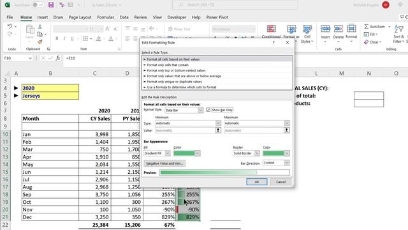
Task: Click the Format Painter brush icon
Action: 40,42
